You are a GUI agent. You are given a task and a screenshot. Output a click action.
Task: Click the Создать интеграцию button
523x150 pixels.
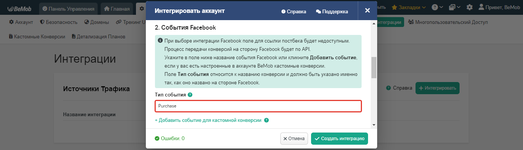pyautogui.click(x=340, y=139)
